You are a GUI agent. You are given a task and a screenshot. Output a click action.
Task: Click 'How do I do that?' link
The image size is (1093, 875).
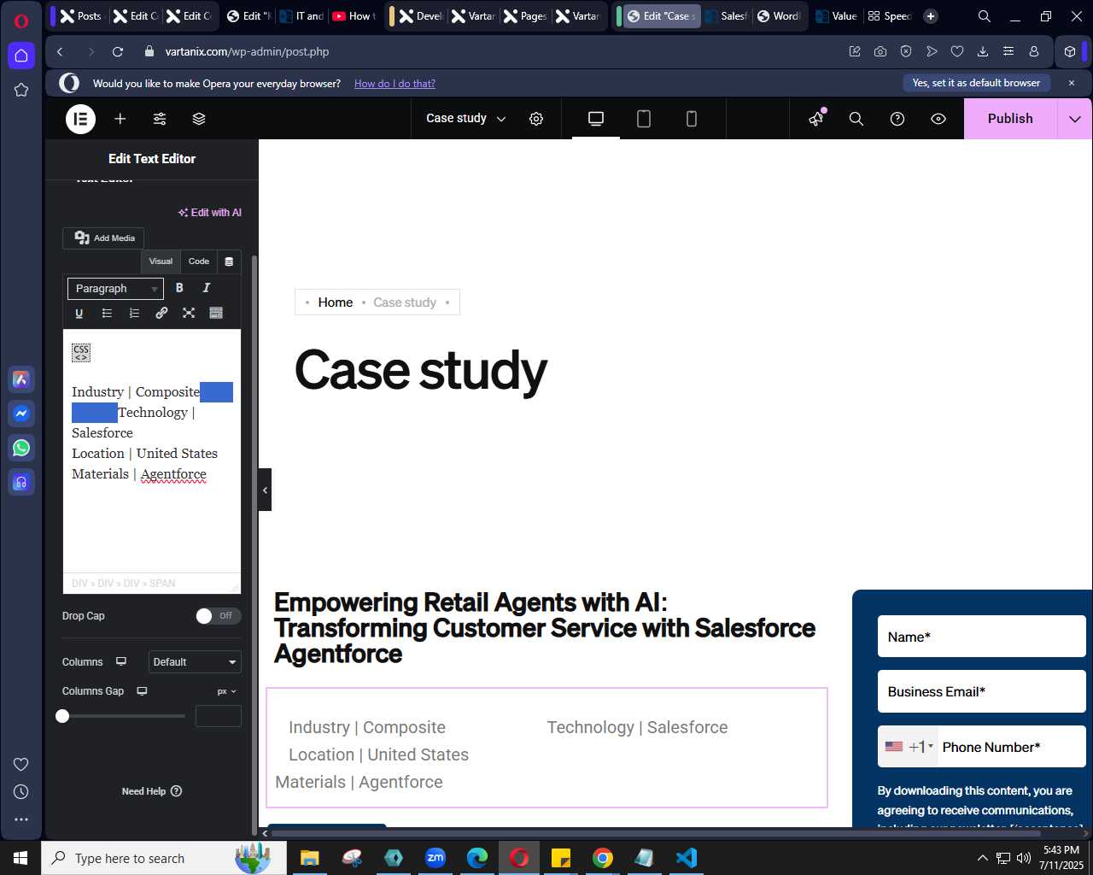tap(395, 84)
